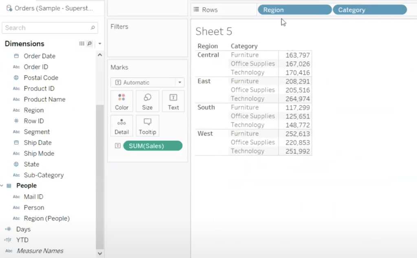Click the search magnifier icon beside Dimensions
This screenshot has width=417, height=258.
(x=90, y=44)
